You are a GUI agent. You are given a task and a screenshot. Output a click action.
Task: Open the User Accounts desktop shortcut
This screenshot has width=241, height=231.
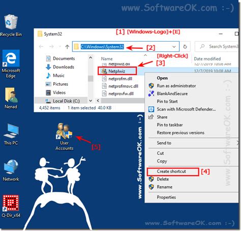pyautogui.click(x=65, y=137)
